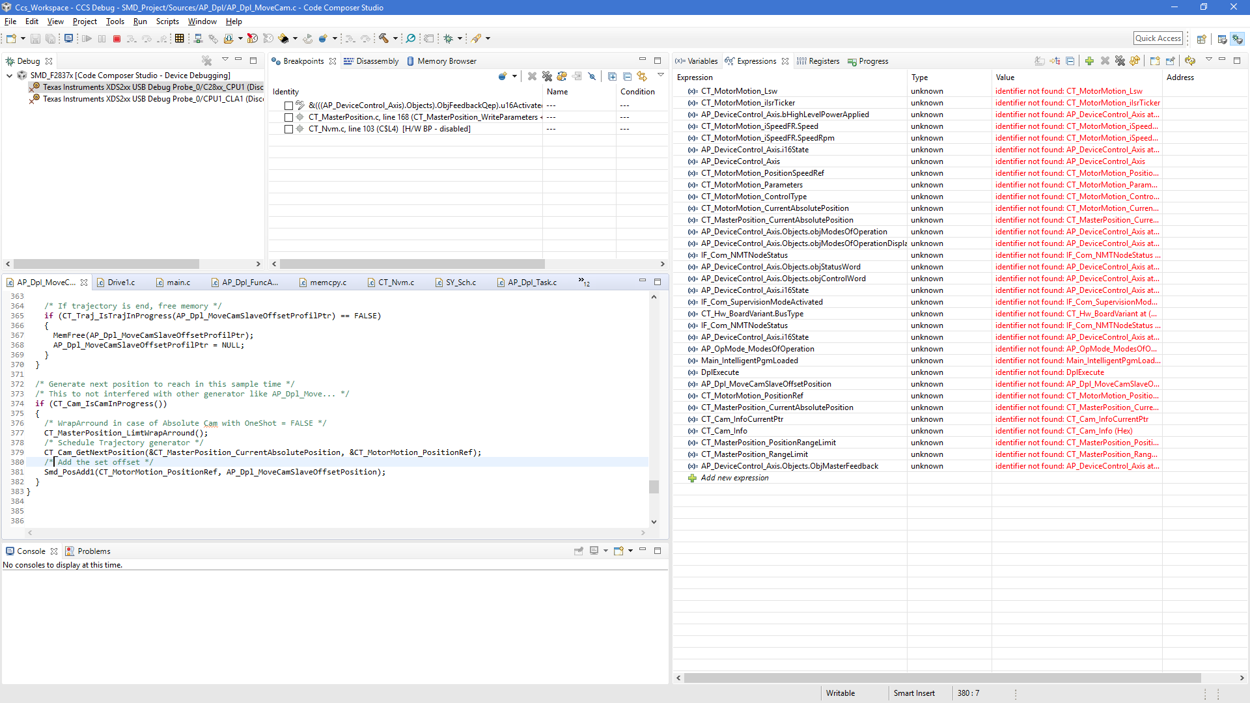Click the Quick Access search field
This screenshot has height=703, width=1250.
1158,38
